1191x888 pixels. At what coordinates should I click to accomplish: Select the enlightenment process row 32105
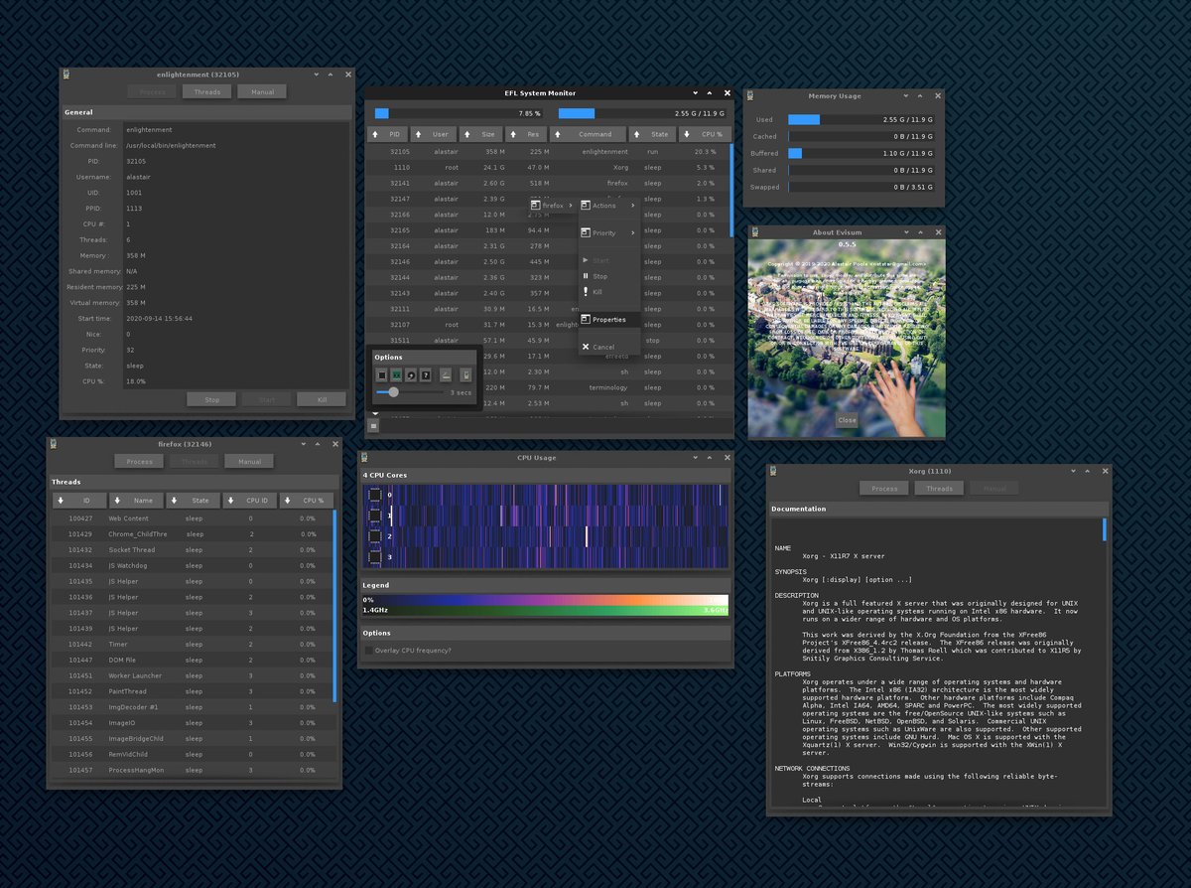pos(548,152)
